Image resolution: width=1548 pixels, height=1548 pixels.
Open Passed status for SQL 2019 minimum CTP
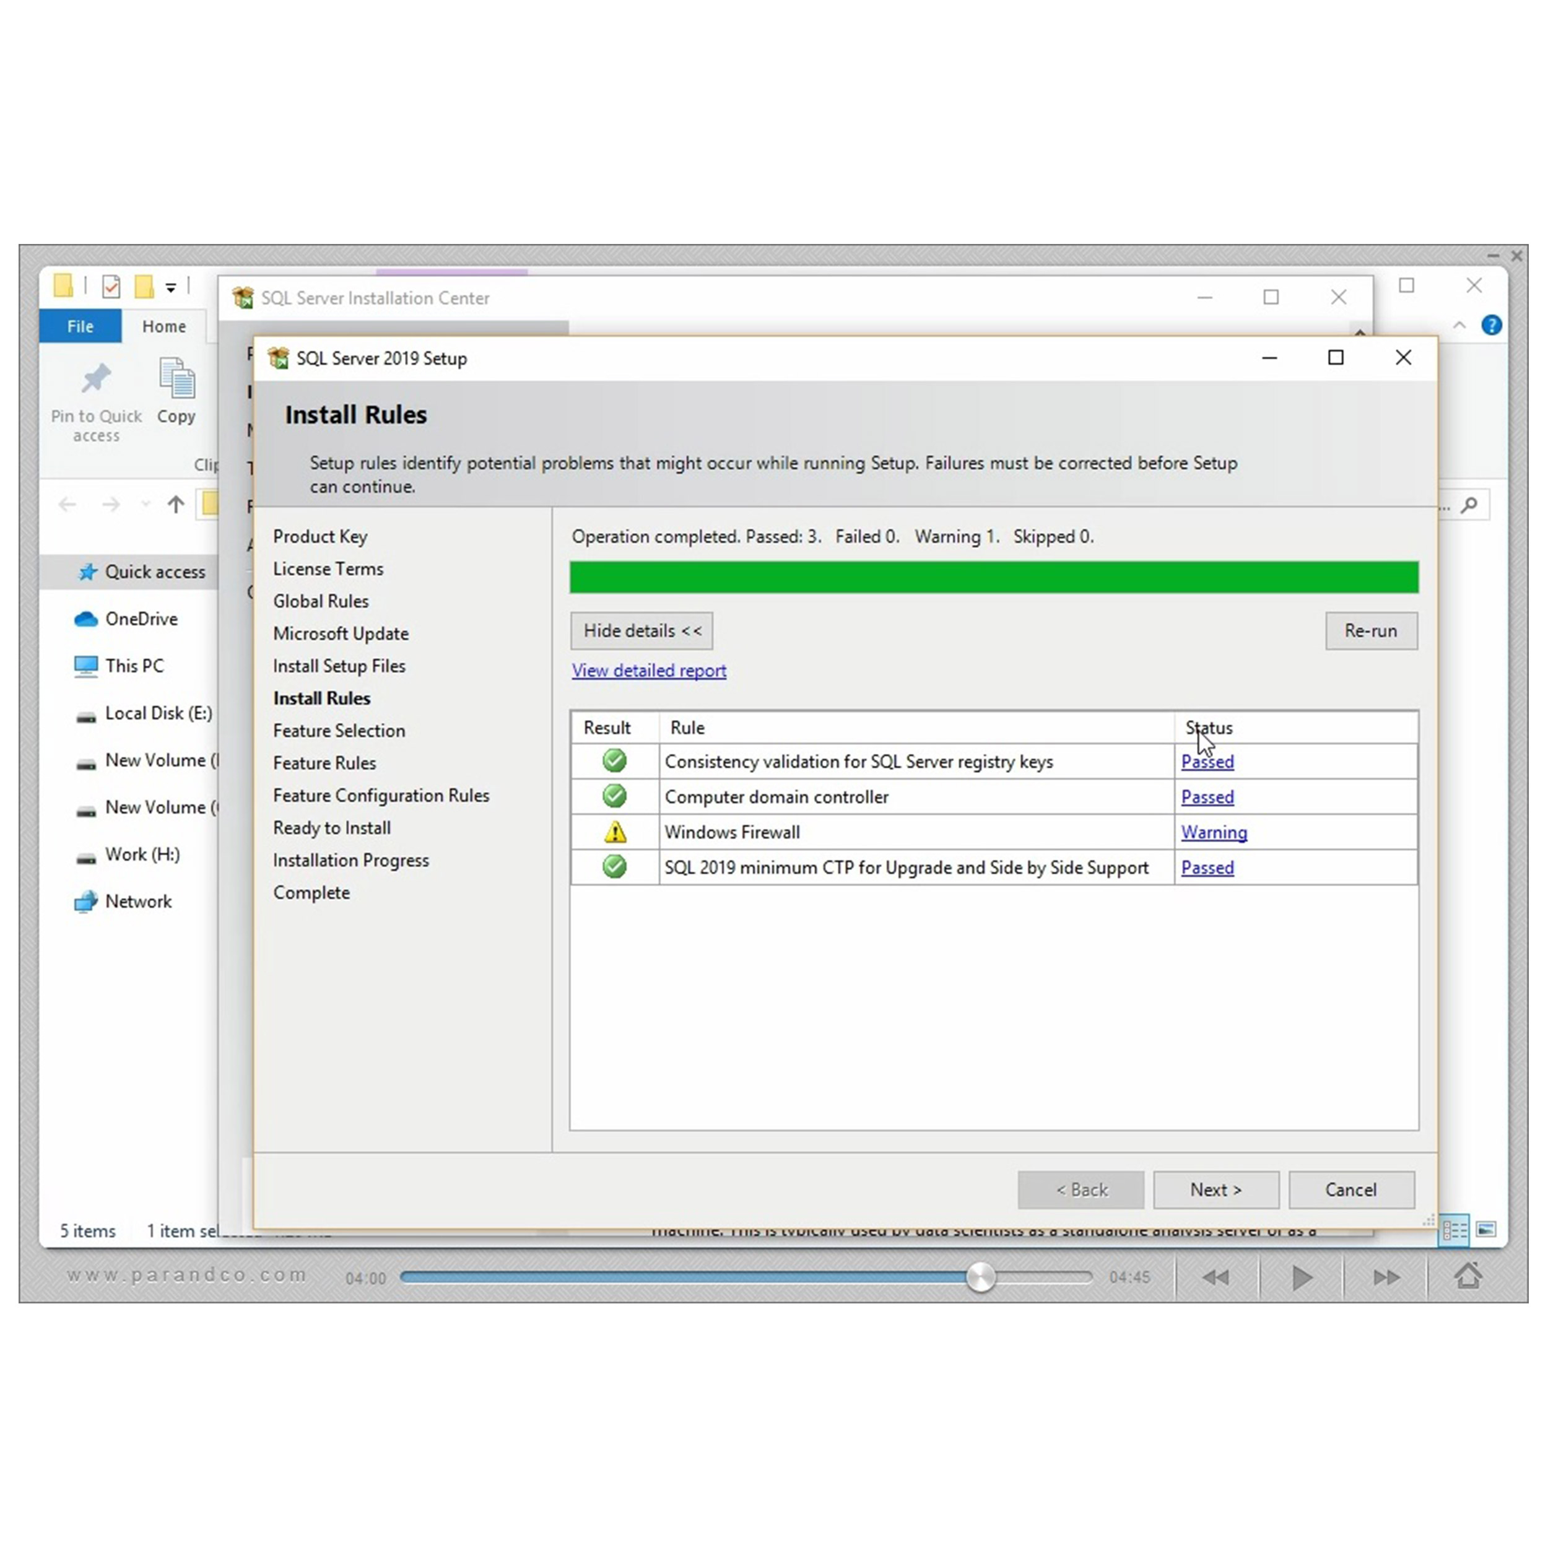[1207, 867]
